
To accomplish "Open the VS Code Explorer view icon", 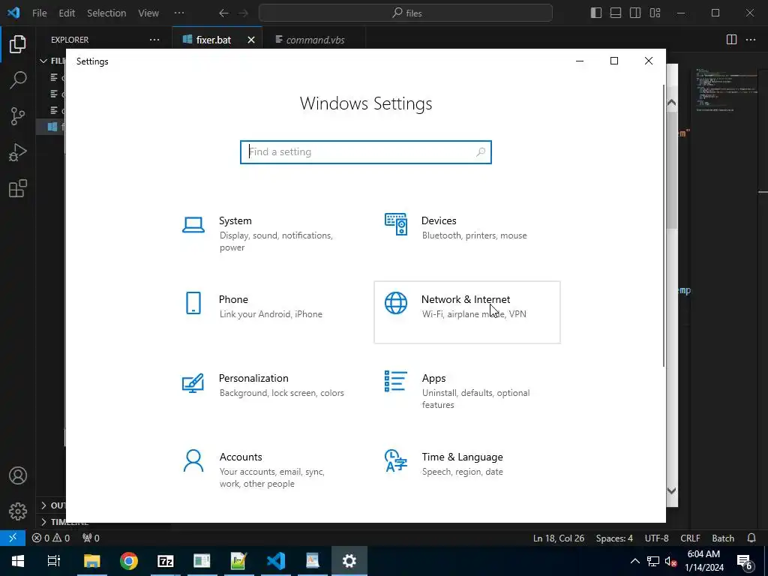I will click(x=18, y=44).
